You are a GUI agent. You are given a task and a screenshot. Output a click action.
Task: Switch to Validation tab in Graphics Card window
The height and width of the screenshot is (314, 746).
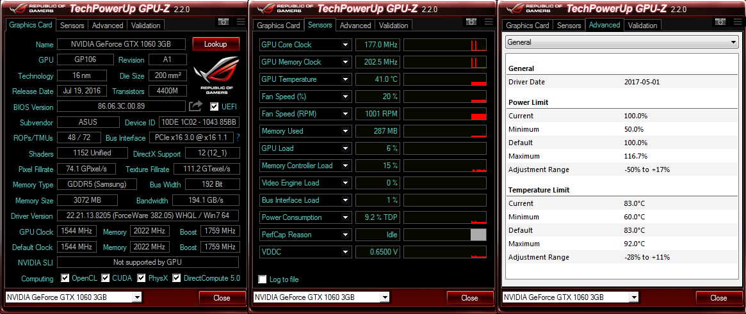145,26
